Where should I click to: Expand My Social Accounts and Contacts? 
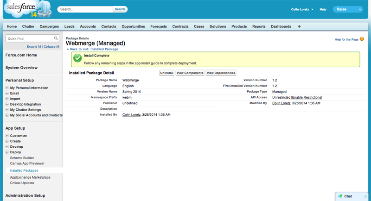point(7,115)
